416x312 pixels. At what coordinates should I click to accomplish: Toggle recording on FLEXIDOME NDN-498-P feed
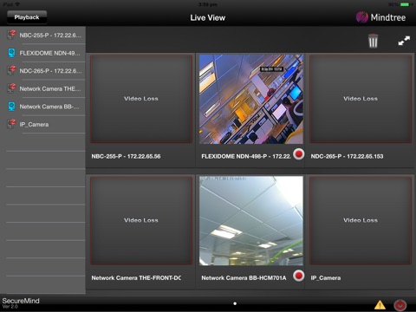[299, 153]
